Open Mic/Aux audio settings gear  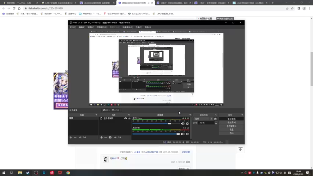[x=187, y=124]
